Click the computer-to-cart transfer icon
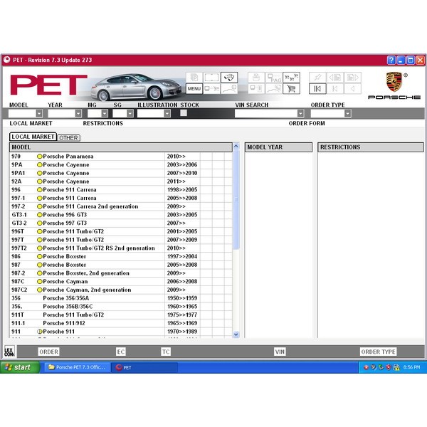The height and width of the screenshot is (427, 427). click(211, 88)
